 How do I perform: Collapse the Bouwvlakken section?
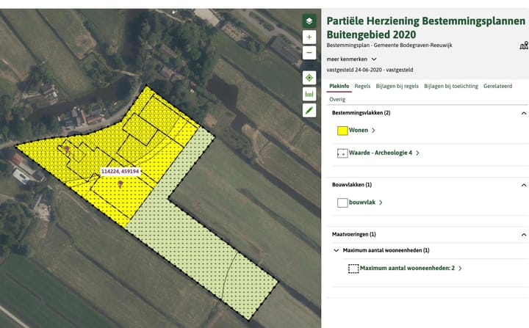[x=523, y=185]
